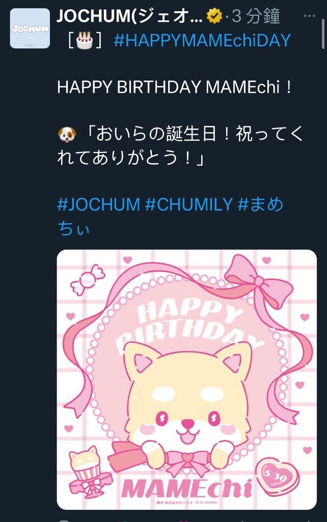Open the #JOCHUM hashtag
Image resolution: width=327 pixels, height=522 pixels.
click(98, 204)
